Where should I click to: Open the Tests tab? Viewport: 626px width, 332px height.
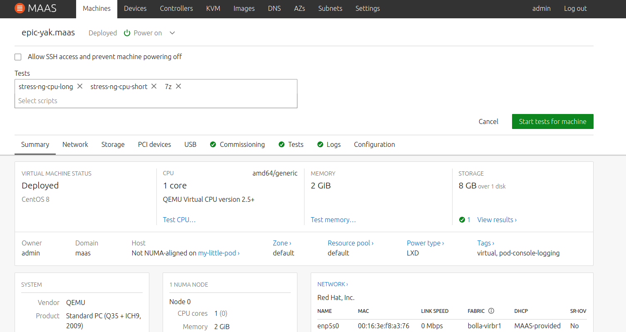[295, 144]
